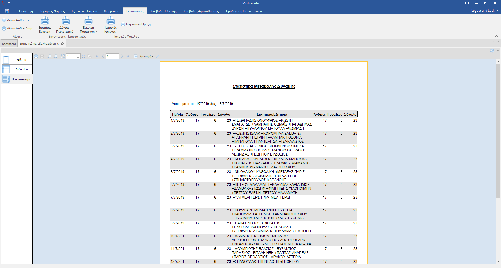Click the magnifier search icon in report toolbar
The image size is (501, 268).
coord(49,56)
